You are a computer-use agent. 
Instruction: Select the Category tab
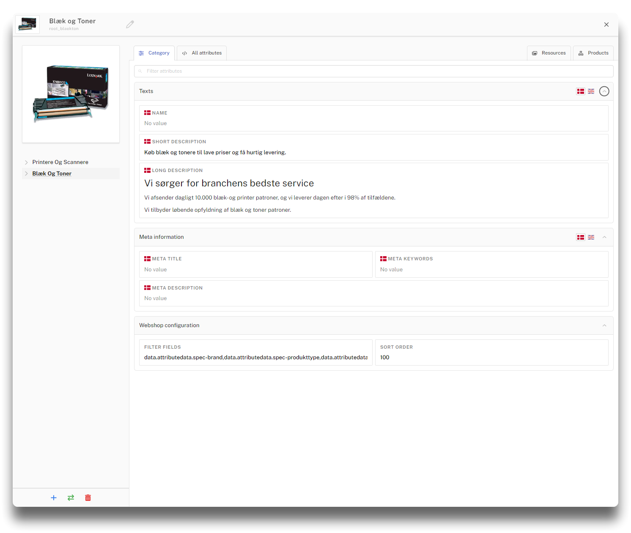[154, 53]
